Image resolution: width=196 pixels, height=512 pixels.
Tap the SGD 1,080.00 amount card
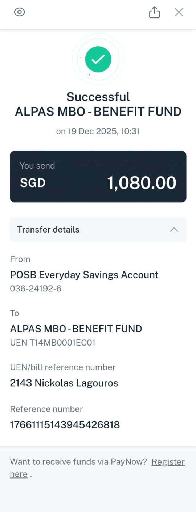click(98, 177)
